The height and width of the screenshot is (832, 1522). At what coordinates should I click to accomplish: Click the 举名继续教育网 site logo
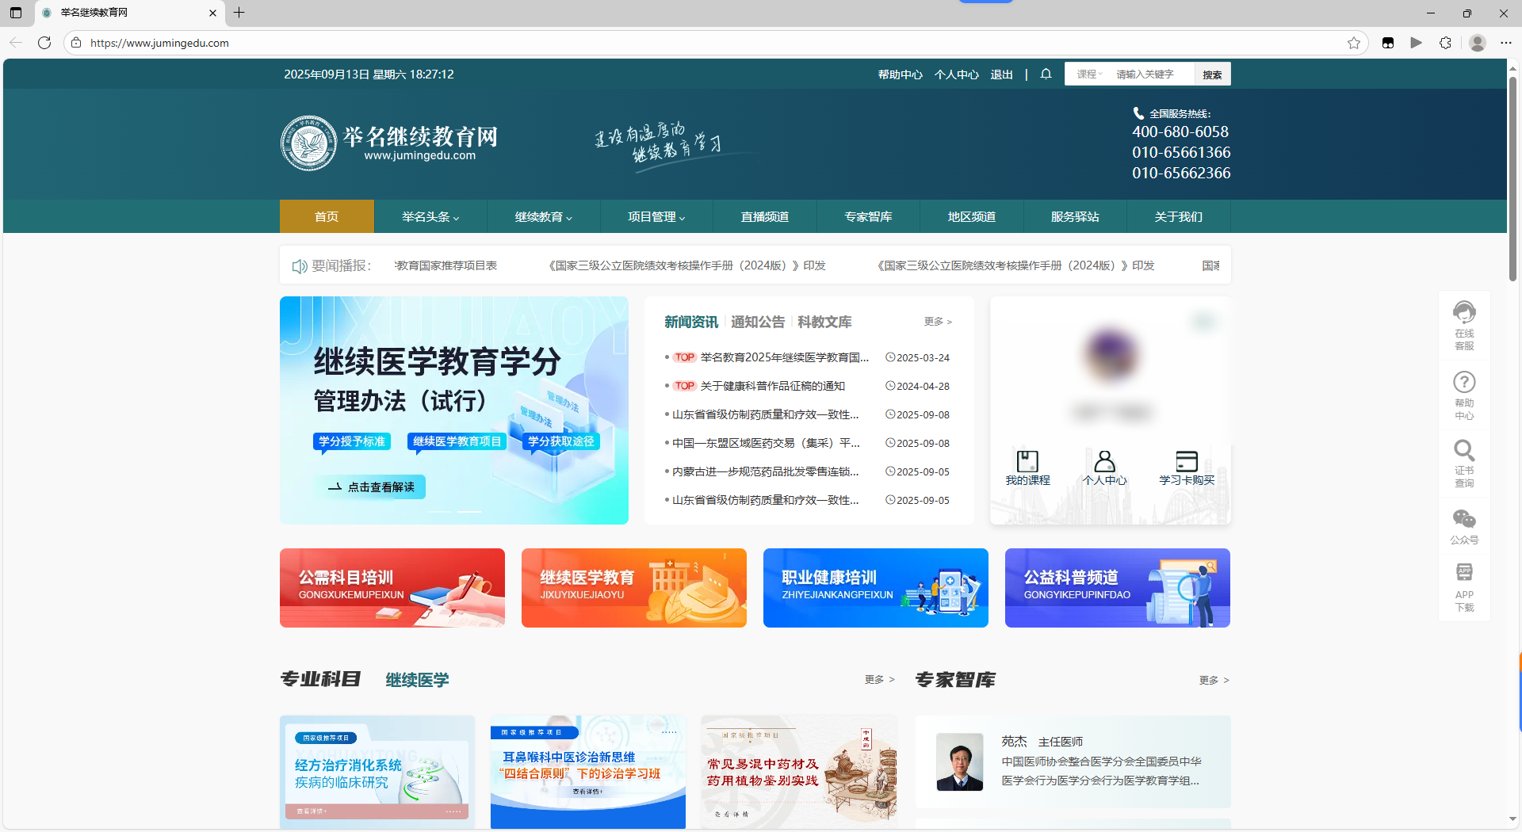pos(389,143)
